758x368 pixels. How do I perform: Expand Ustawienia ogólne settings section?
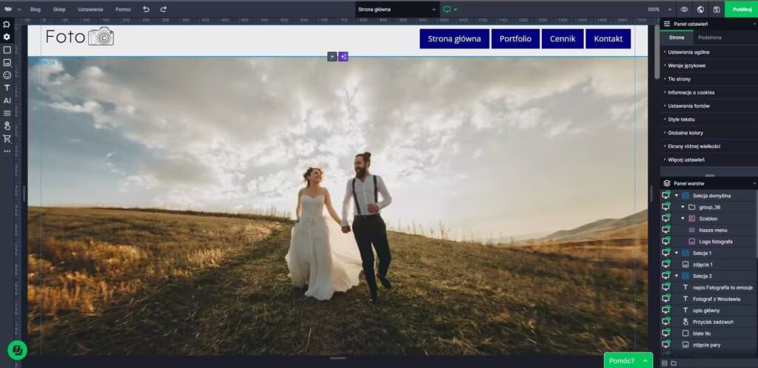708,52
